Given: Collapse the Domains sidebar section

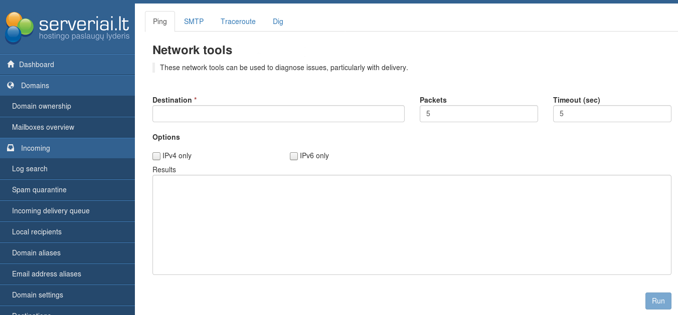Looking at the screenshot, I should [x=35, y=86].
